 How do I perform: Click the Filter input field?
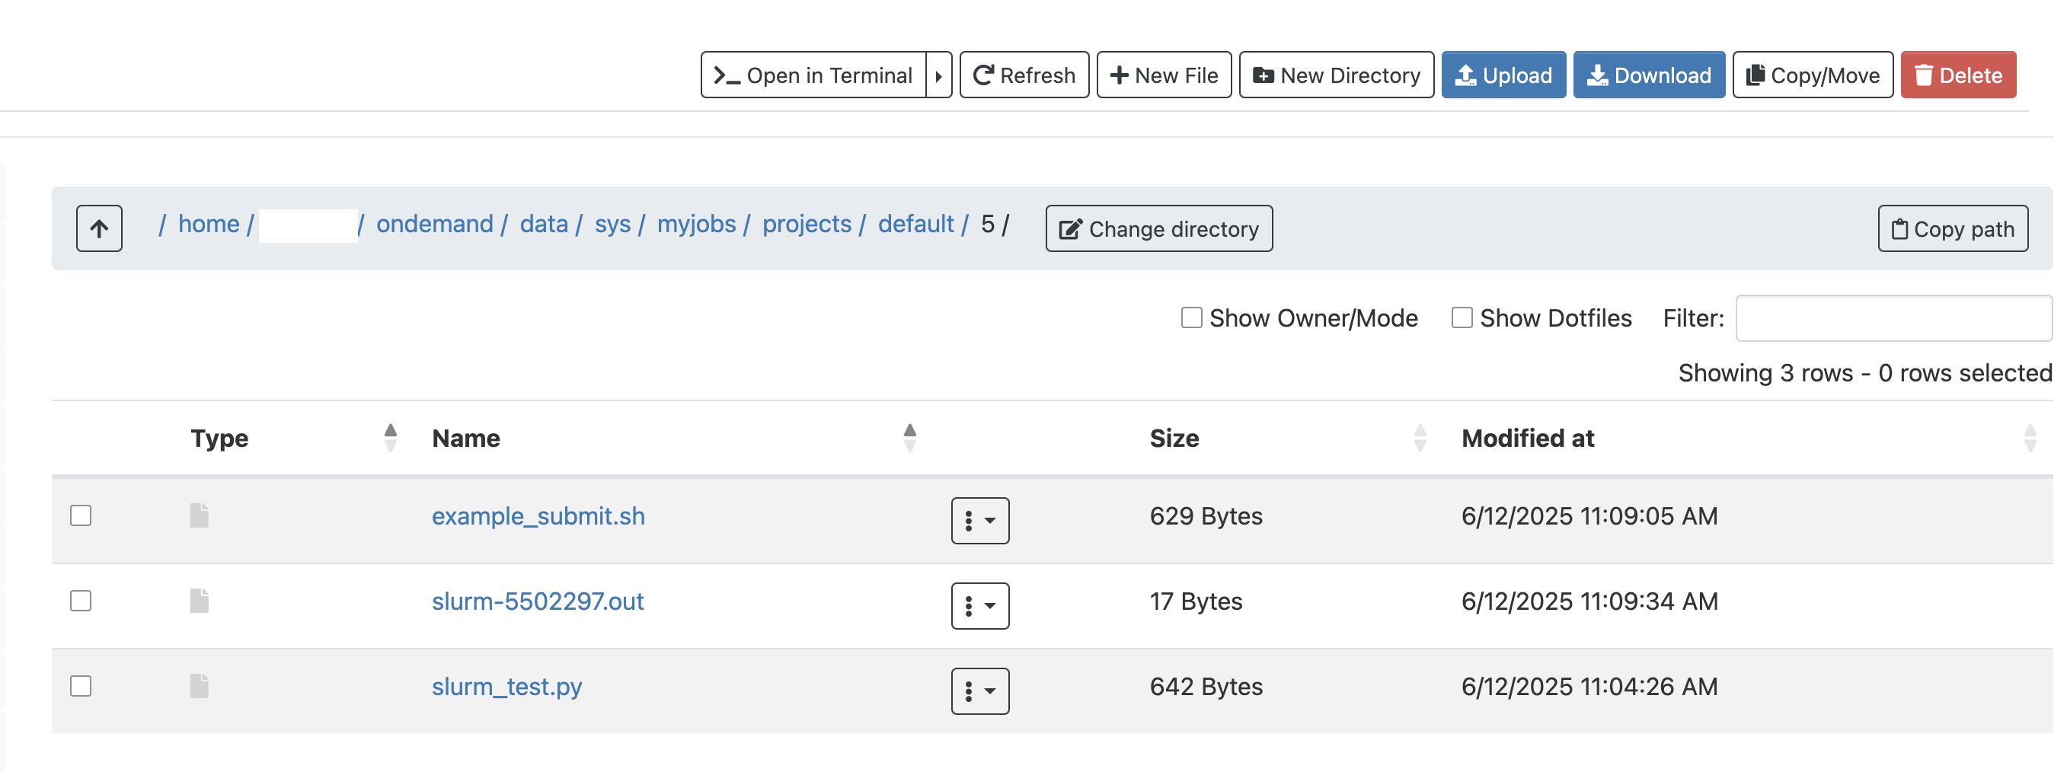coord(1893,317)
